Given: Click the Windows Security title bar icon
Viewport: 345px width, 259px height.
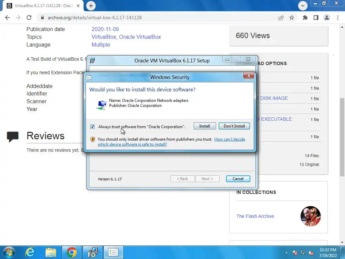Looking at the screenshot, I should coord(89,78).
